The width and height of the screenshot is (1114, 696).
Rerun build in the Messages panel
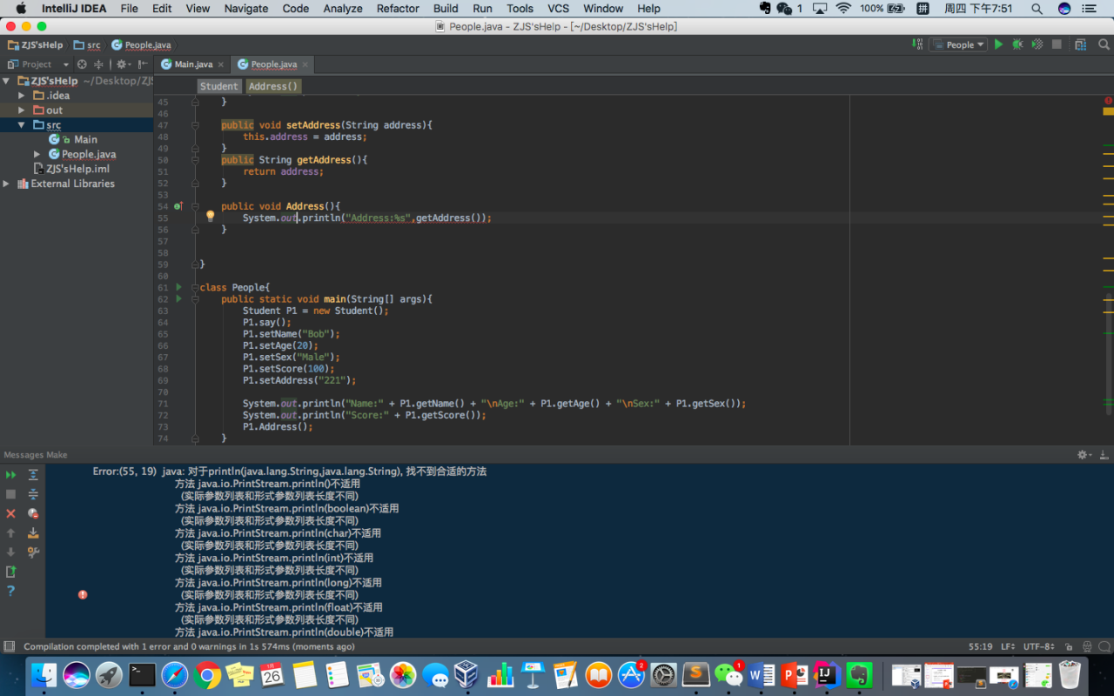coord(11,475)
